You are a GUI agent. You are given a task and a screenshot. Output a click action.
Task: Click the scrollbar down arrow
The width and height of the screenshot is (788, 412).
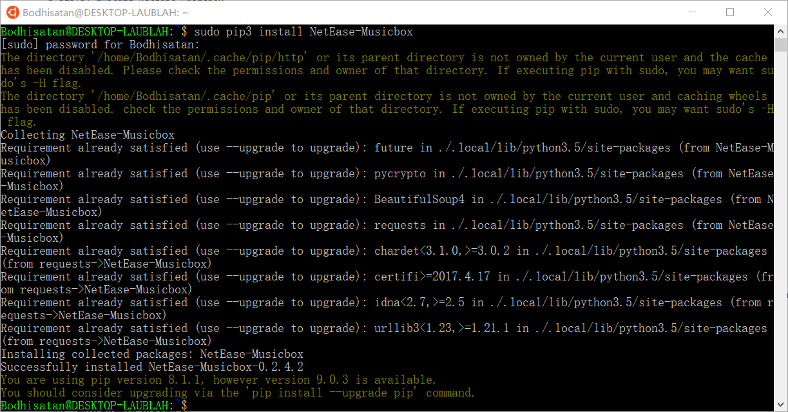[780, 405]
